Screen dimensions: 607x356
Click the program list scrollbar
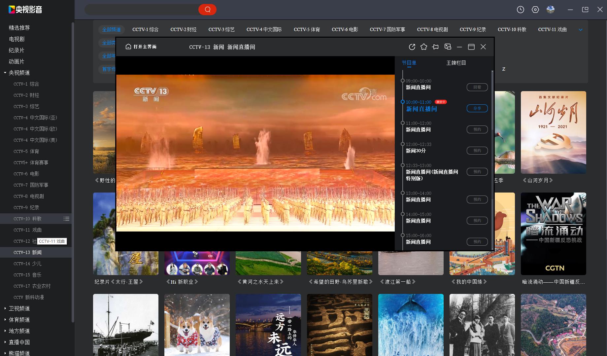(492, 160)
